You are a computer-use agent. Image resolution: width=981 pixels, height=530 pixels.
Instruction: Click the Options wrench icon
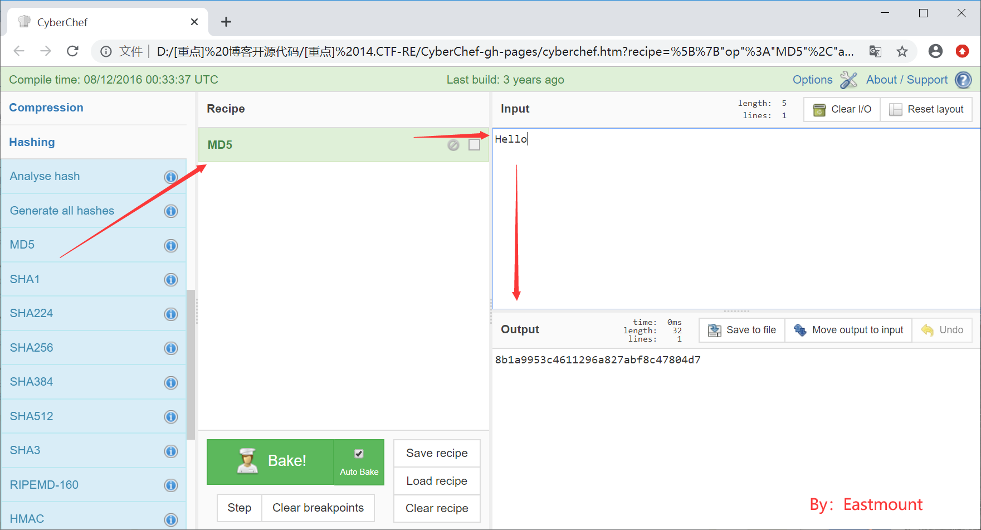click(x=848, y=80)
